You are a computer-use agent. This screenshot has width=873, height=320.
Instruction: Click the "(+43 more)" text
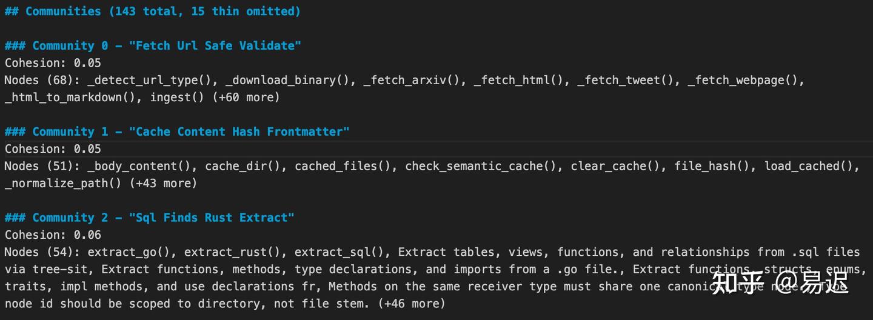pos(163,183)
